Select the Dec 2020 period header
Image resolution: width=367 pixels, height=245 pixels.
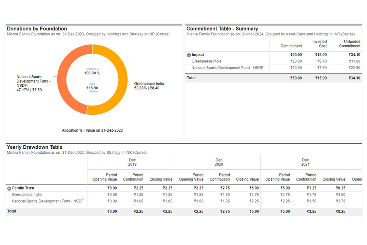pyautogui.click(x=219, y=162)
